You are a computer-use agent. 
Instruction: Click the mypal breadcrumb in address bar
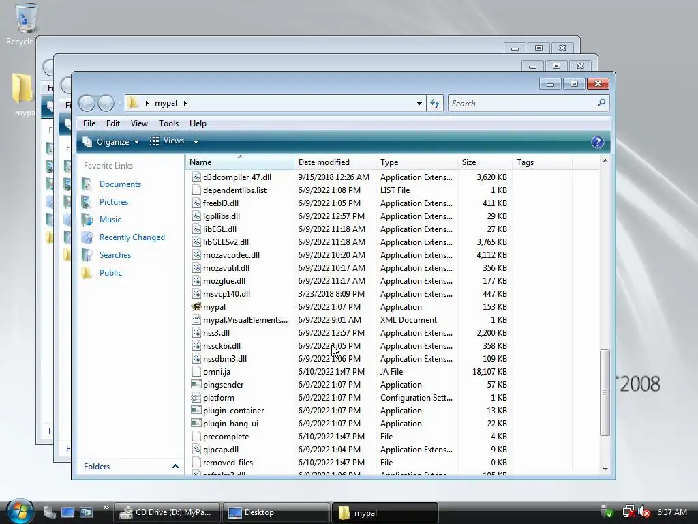[x=166, y=104]
